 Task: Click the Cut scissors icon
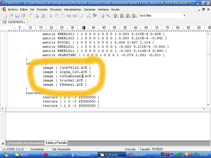coord(51,16)
